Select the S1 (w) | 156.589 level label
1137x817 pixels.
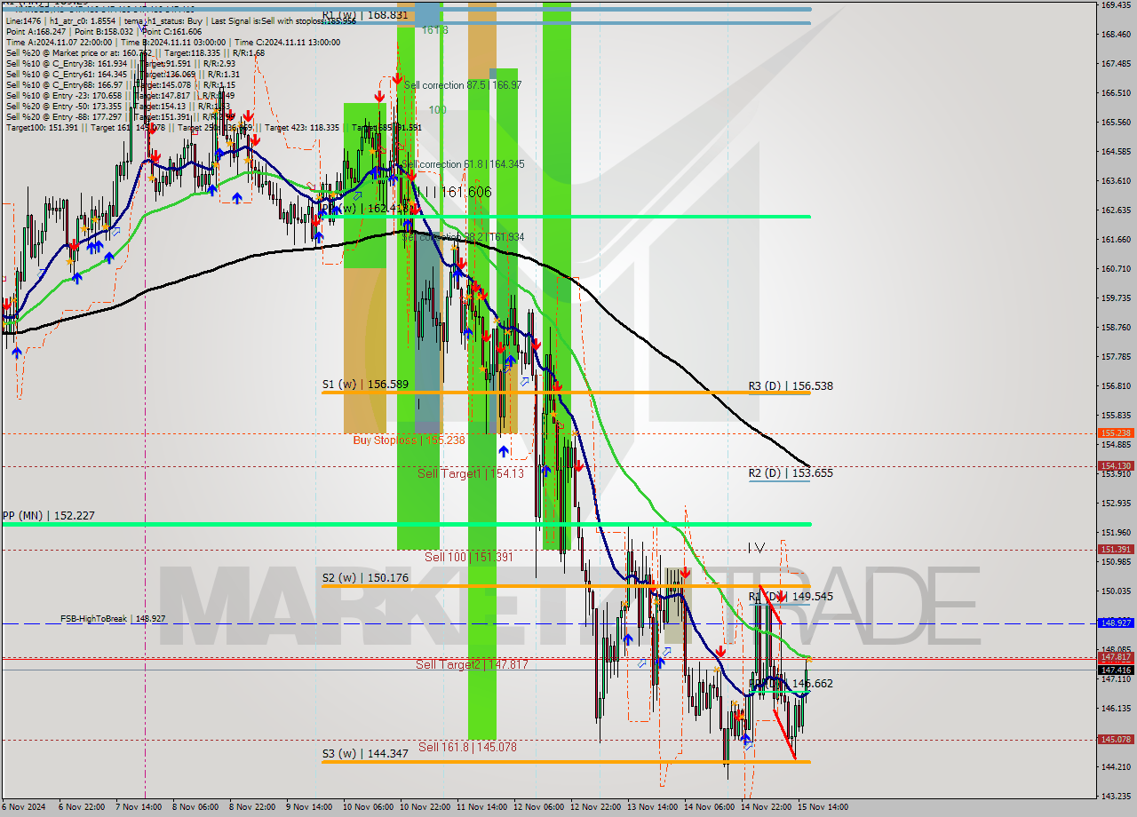(365, 385)
